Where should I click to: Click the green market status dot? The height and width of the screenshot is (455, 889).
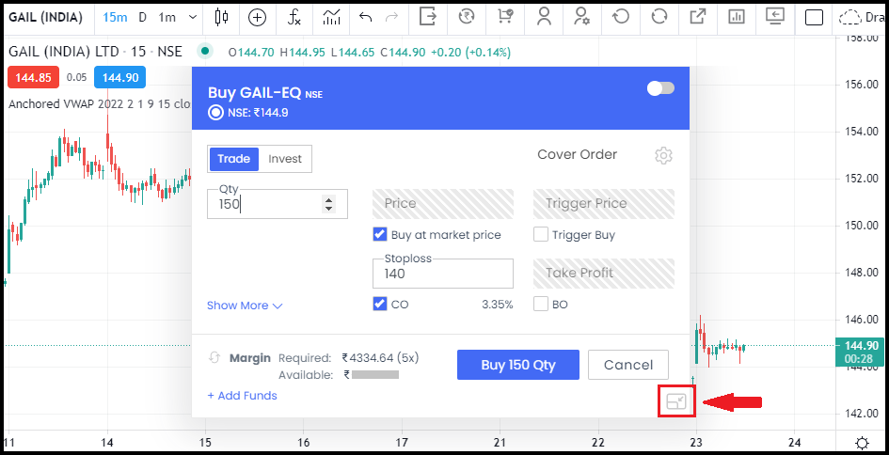205,51
